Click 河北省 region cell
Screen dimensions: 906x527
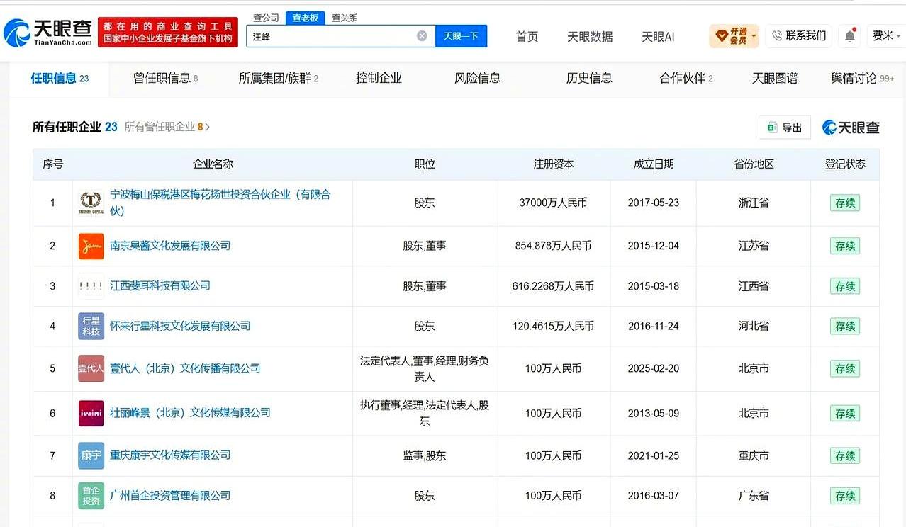point(754,327)
